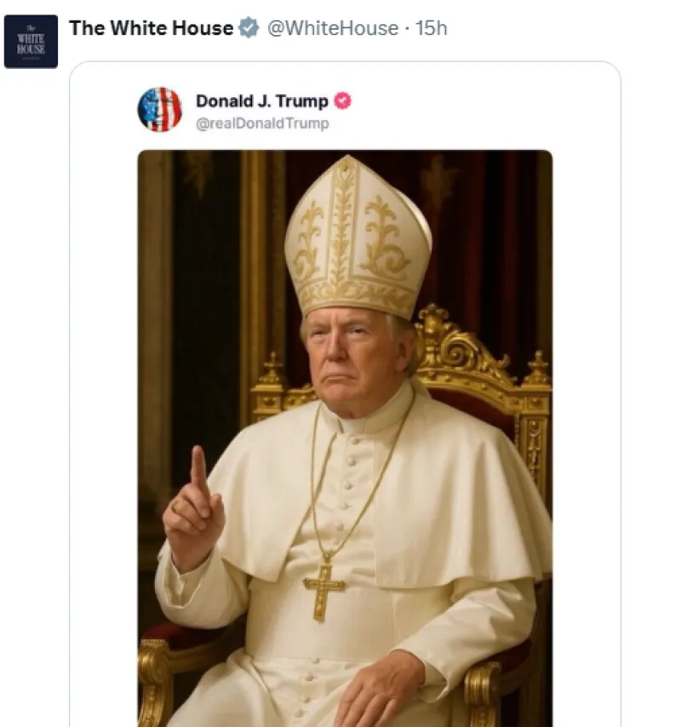Click the pink verified badge in quoted post
The width and height of the screenshot is (681, 727).
click(342, 100)
